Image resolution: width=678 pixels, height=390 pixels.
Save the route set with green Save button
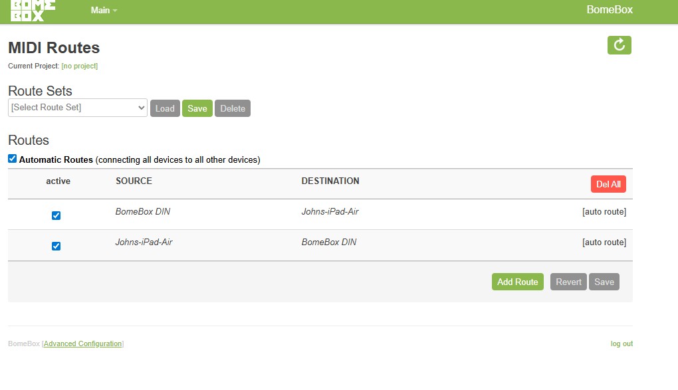pyautogui.click(x=197, y=108)
